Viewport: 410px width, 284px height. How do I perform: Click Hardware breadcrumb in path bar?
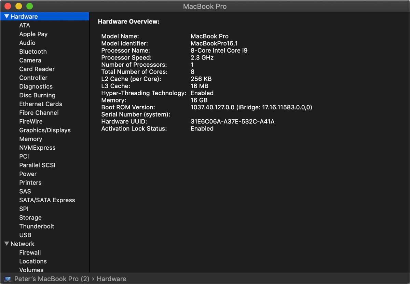(111, 279)
